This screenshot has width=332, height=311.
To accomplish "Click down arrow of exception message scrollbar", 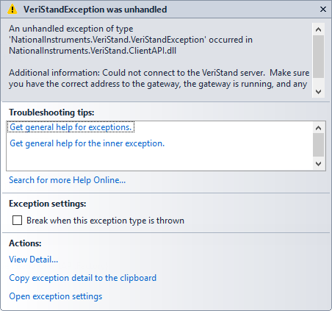I will coord(318,92).
